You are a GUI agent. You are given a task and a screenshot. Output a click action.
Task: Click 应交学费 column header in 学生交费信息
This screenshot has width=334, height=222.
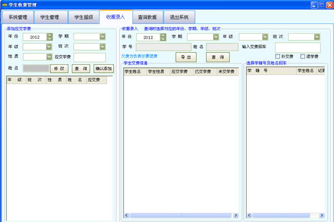[181, 72]
